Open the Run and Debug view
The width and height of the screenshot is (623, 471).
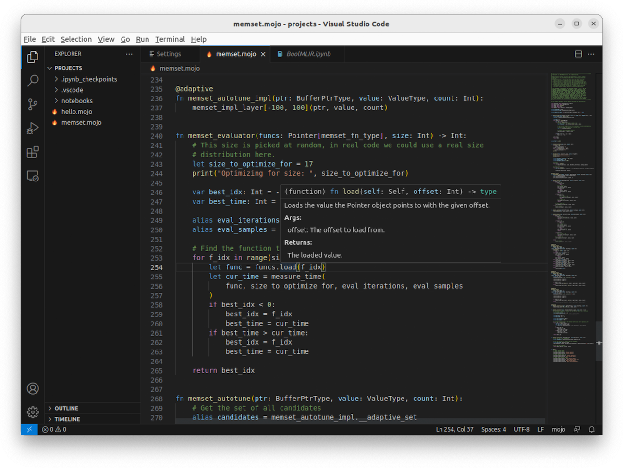33,128
